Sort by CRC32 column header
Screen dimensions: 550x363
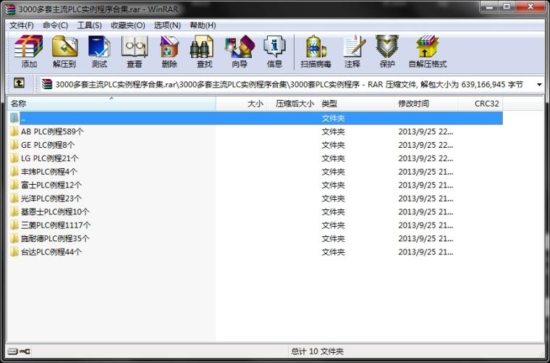(x=481, y=104)
